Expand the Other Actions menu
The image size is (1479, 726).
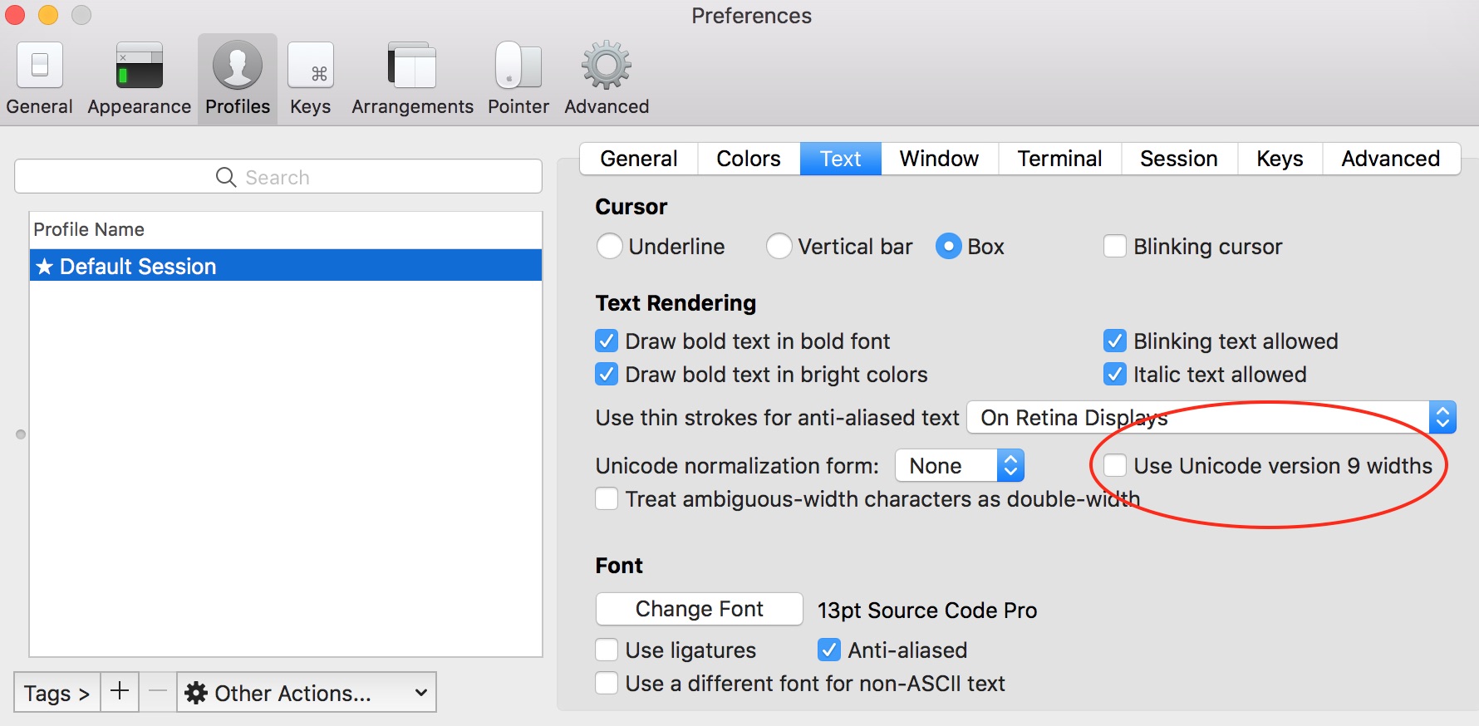[307, 692]
